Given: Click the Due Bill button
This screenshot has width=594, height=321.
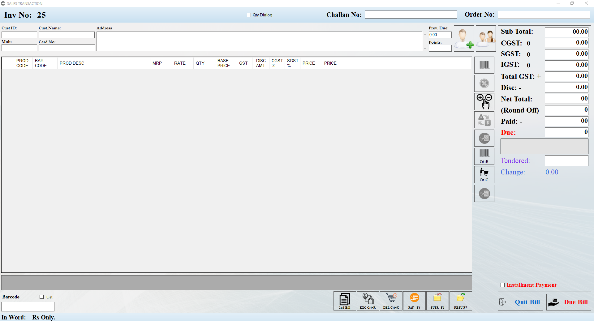Looking at the screenshot, I should (x=569, y=302).
